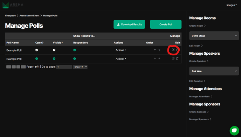Click the up order arrow in the second Example Poll row
Screen dimensions: 241x137
click(155, 59)
